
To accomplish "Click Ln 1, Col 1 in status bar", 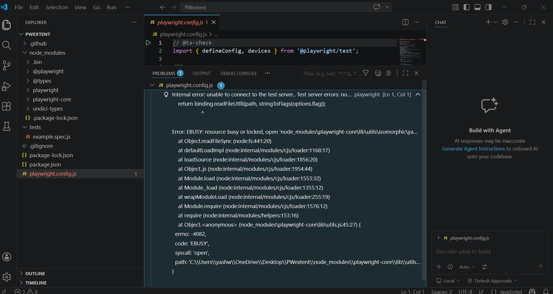I will click(413, 291).
